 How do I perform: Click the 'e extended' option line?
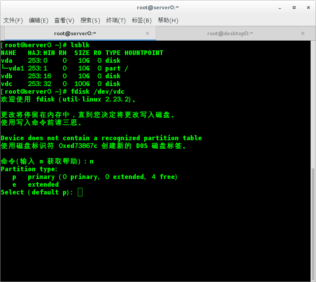36,184
